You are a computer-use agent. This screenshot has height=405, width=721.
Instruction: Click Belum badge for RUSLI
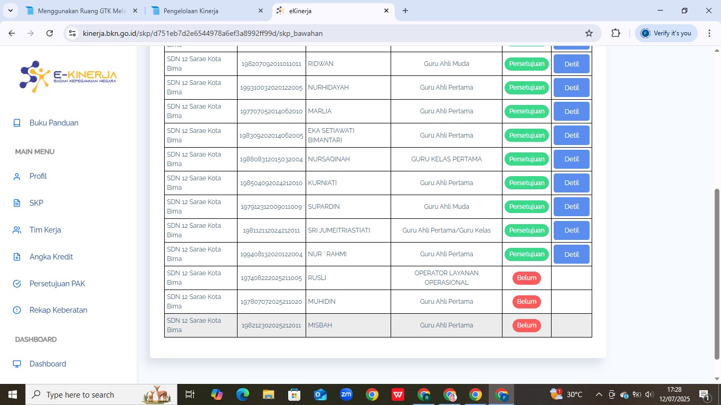click(x=527, y=278)
